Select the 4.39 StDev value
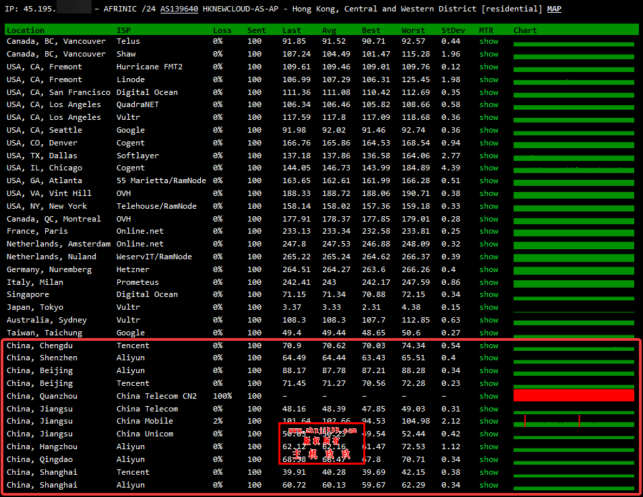The height and width of the screenshot is (497, 643). (x=451, y=168)
